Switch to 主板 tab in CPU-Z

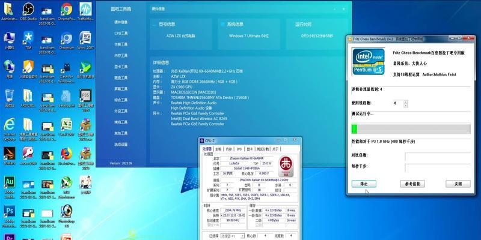(x=218, y=149)
